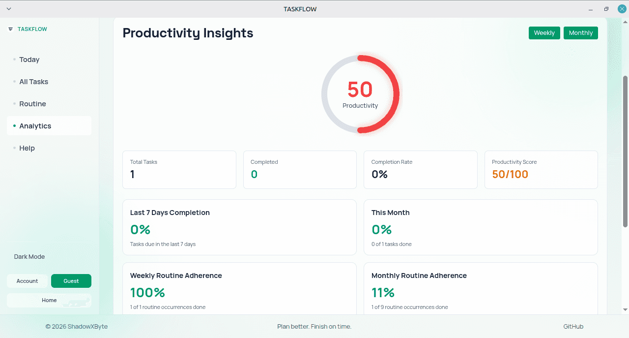Click the circular productivity score gauge
629x338 pixels.
360,94
